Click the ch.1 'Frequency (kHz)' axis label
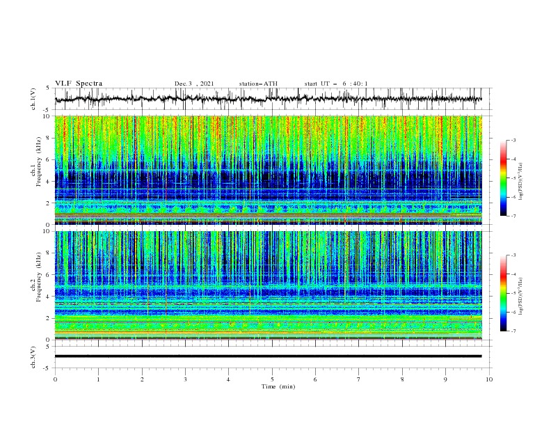Image resolution: width=551 pixels, height=426 pixels. (x=39, y=162)
